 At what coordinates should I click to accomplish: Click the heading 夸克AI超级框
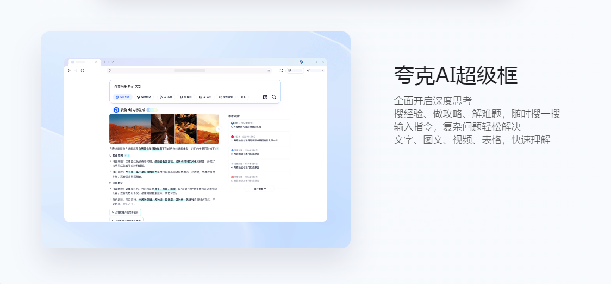[x=456, y=75]
